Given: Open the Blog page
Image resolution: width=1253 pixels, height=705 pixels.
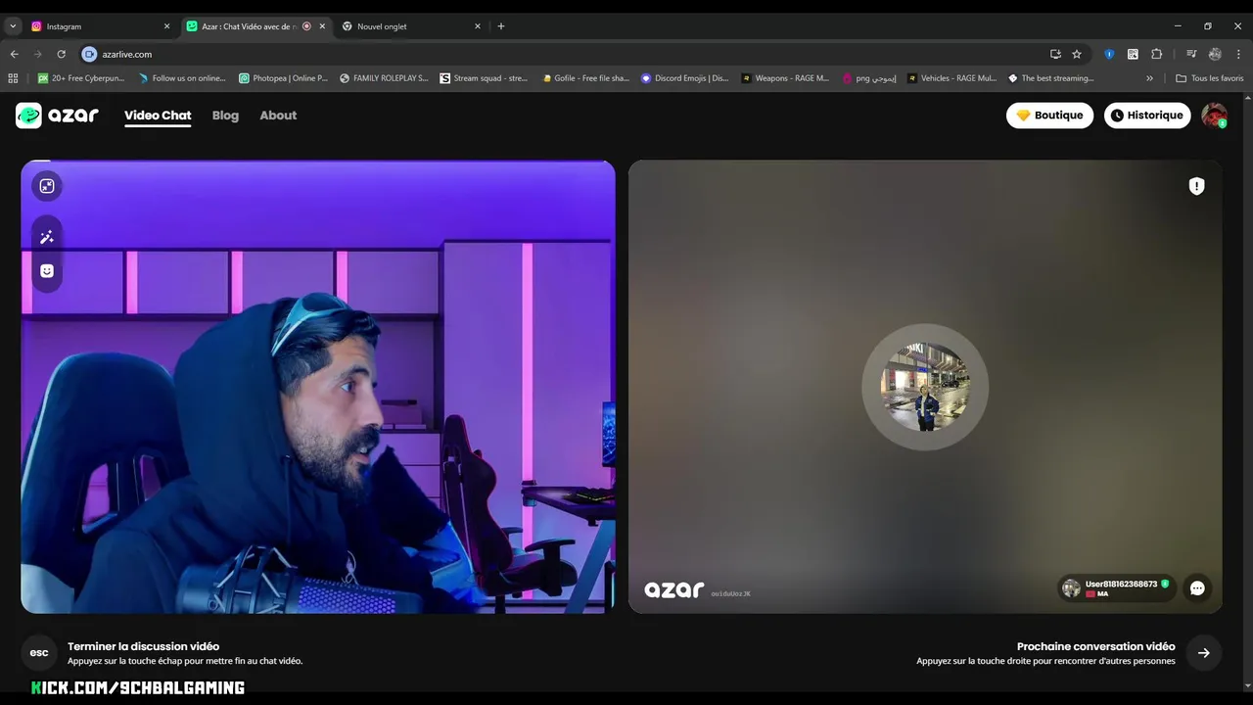Looking at the screenshot, I should [x=225, y=116].
